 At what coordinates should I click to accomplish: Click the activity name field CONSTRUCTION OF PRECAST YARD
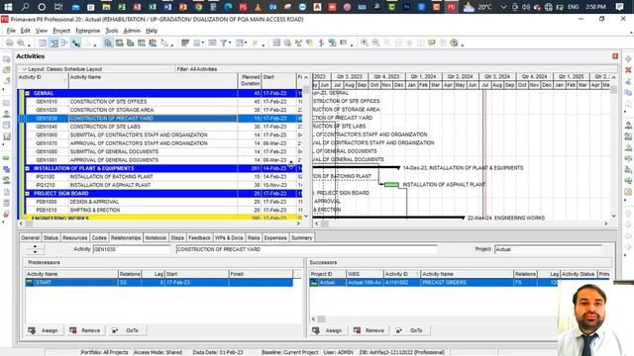[306, 249]
